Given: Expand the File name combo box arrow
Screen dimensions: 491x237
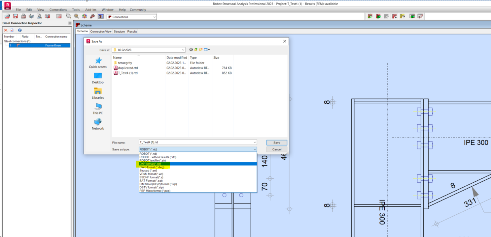Looking at the screenshot, I should click(254, 142).
